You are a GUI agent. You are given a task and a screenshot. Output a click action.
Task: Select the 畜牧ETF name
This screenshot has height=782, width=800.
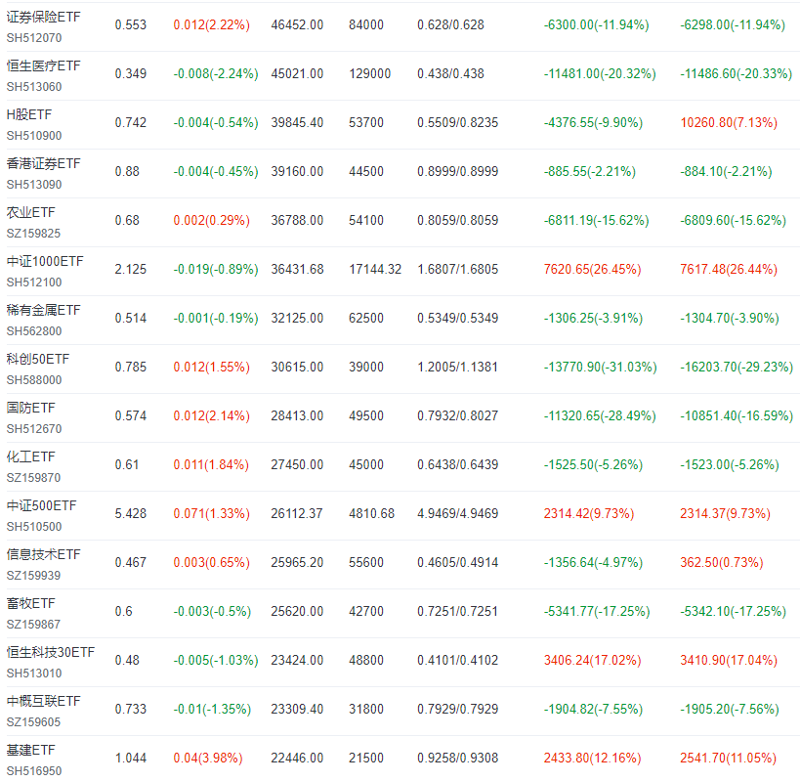[30, 603]
